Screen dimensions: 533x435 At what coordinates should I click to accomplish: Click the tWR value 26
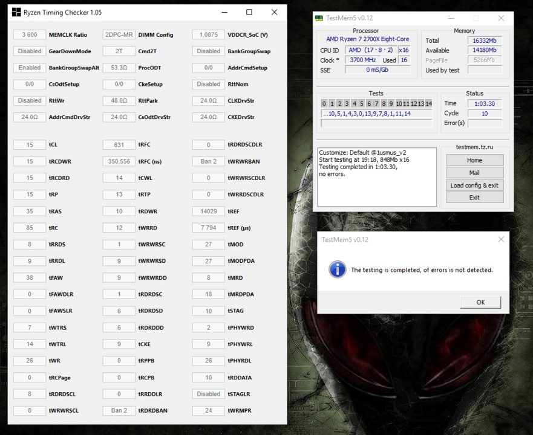(x=30, y=361)
